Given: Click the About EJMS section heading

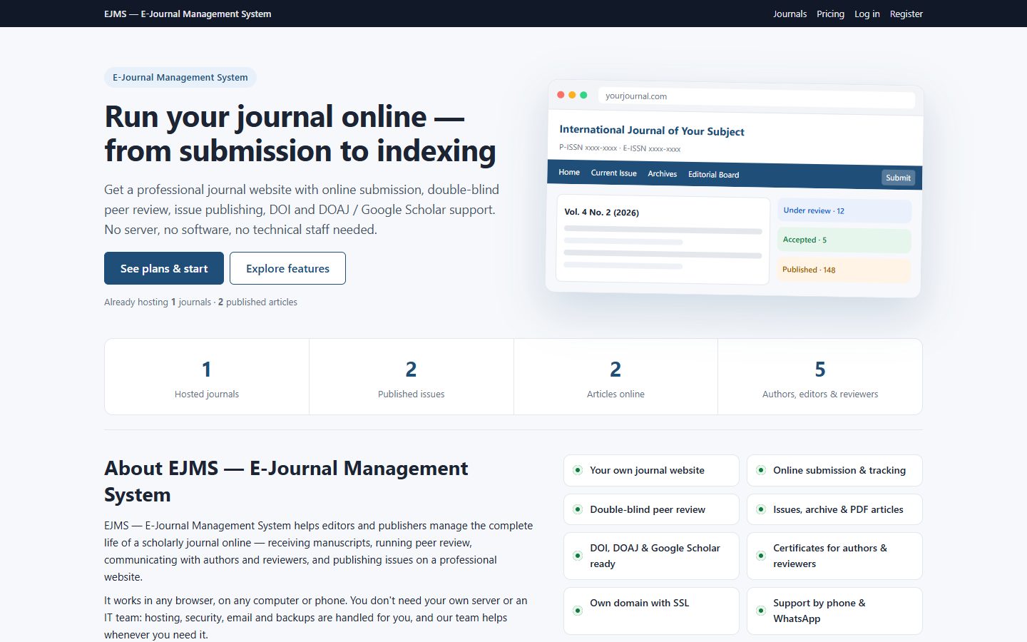Looking at the screenshot, I should 286,481.
